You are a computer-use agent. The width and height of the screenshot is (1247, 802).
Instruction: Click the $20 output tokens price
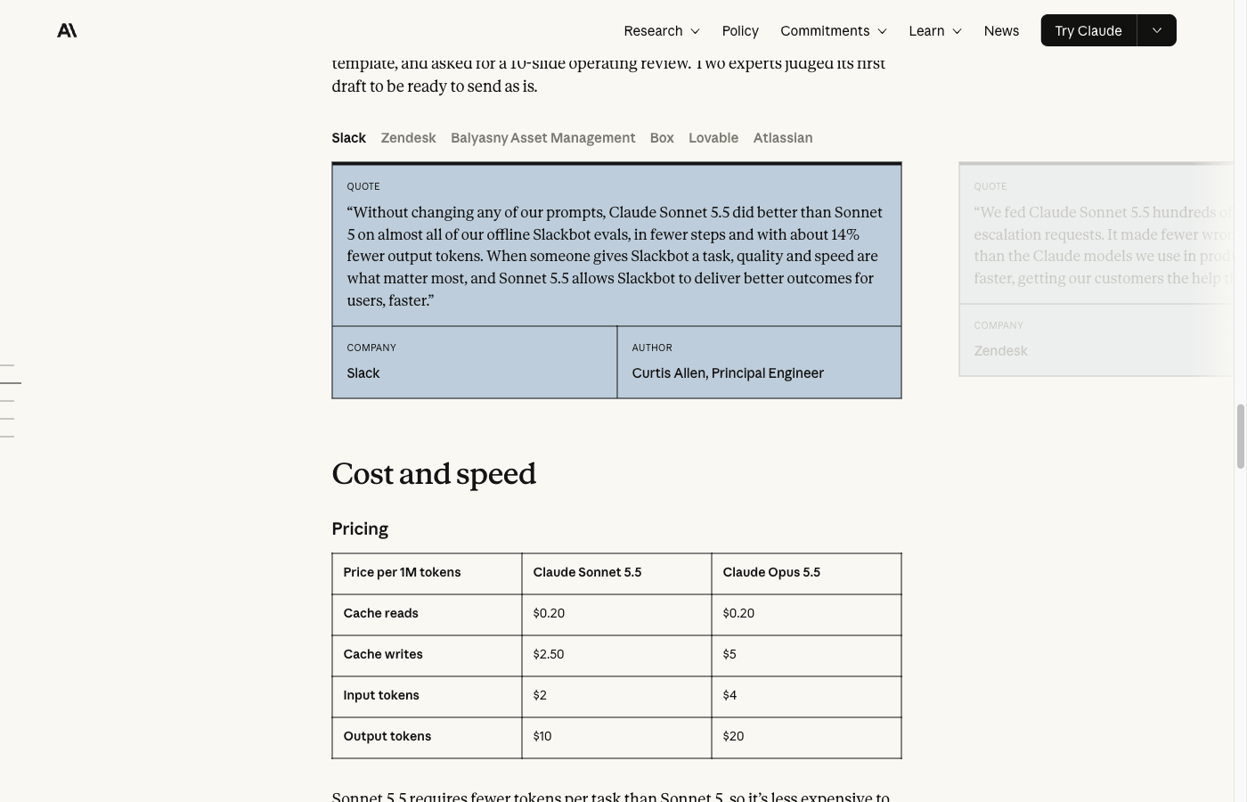[733, 736]
